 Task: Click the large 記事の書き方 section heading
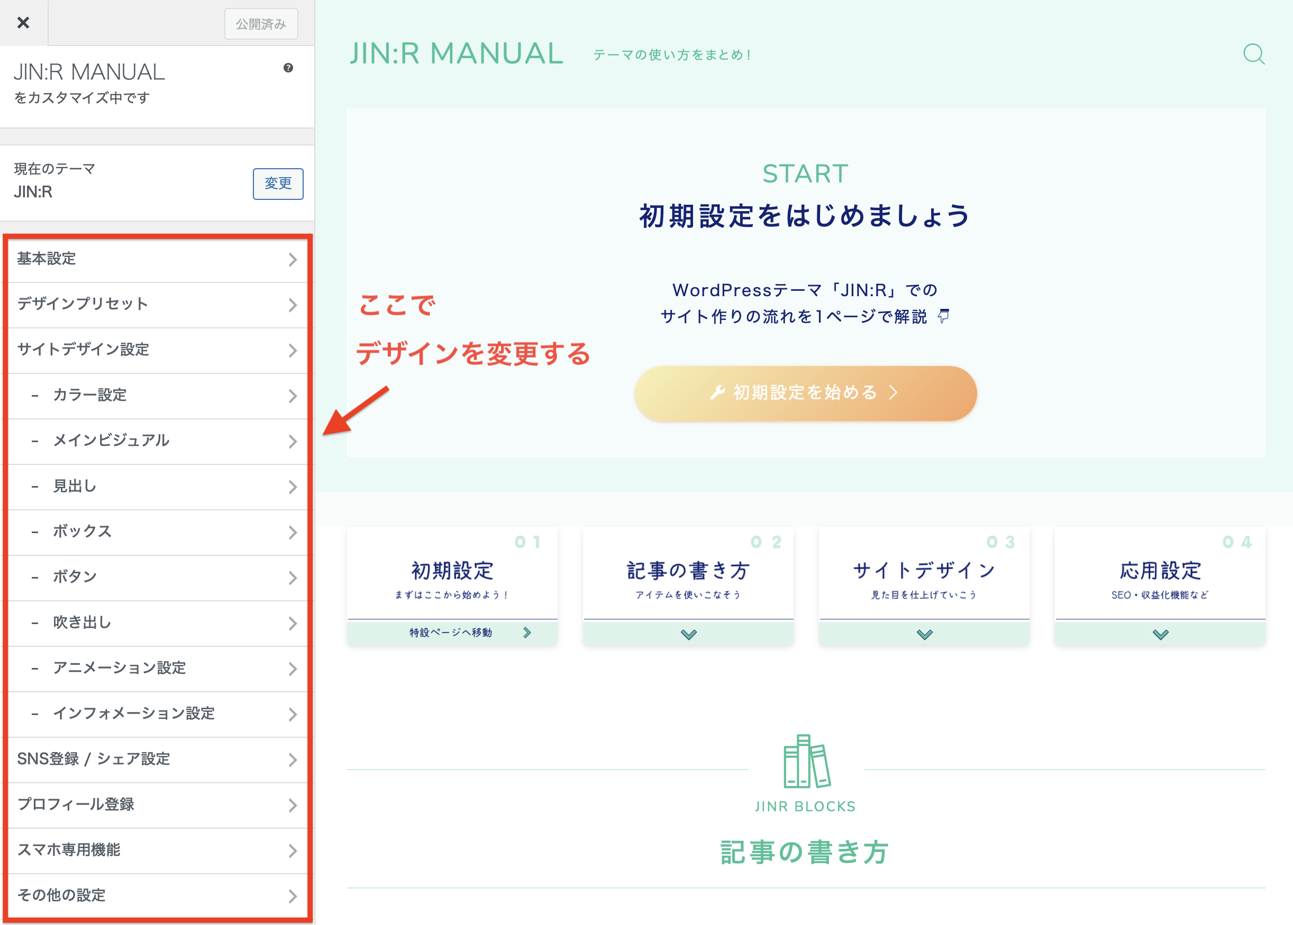(805, 853)
